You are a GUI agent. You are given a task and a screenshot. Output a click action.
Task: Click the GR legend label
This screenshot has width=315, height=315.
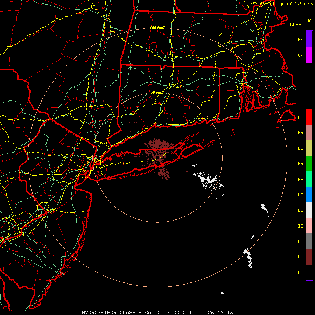[x=300, y=133]
